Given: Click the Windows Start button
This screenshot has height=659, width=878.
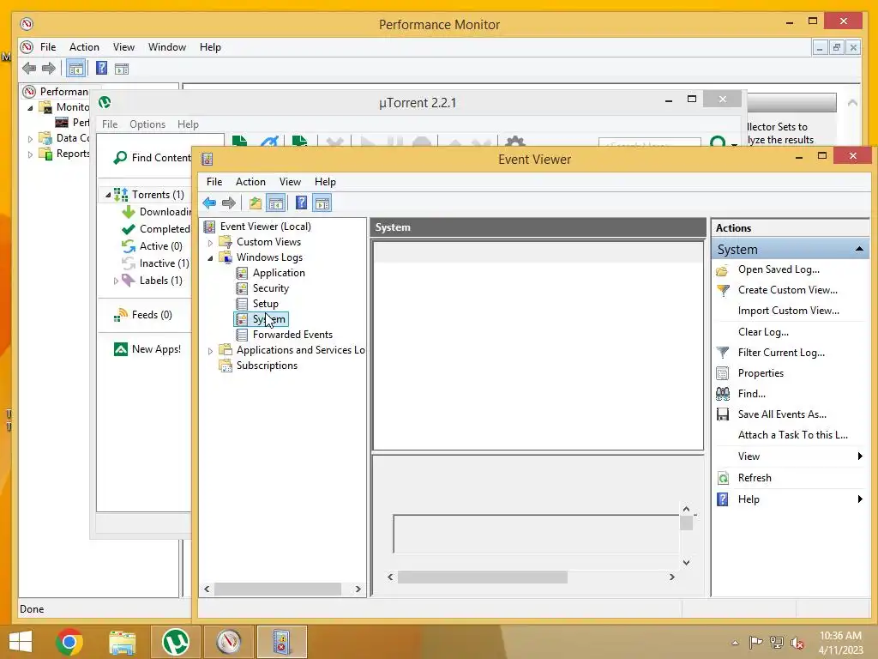Looking at the screenshot, I should (21, 642).
